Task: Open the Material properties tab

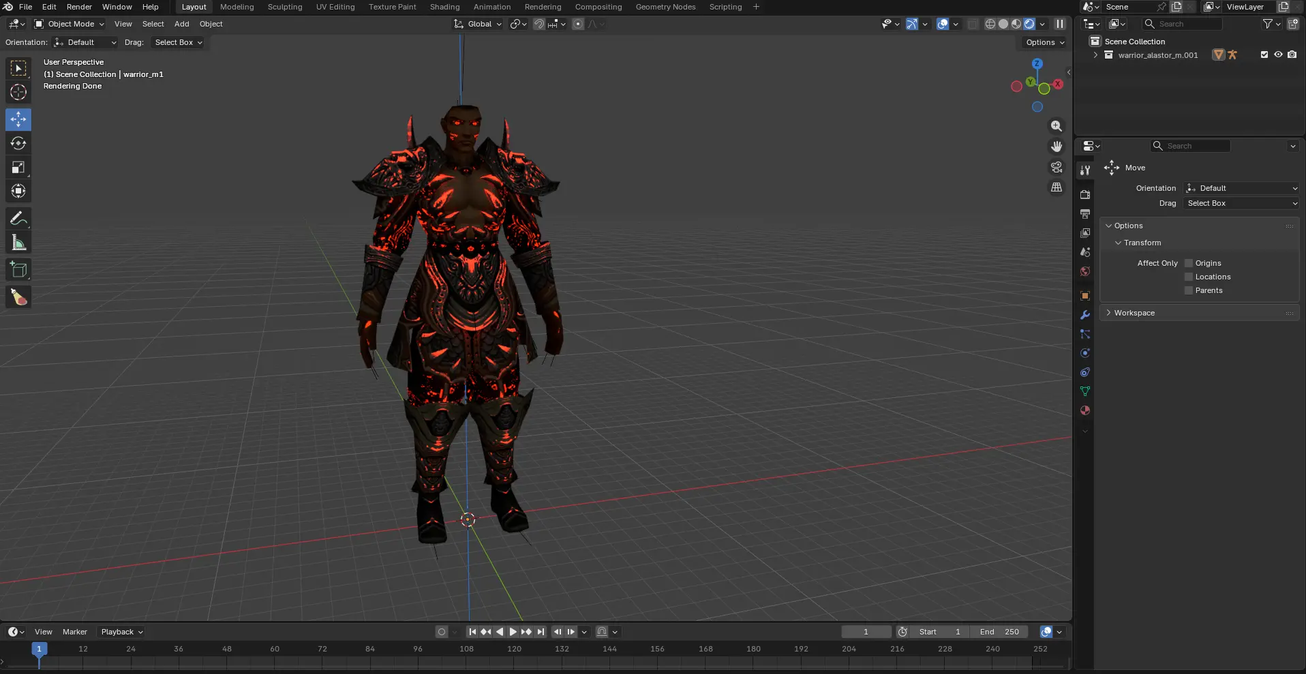Action: point(1085,410)
